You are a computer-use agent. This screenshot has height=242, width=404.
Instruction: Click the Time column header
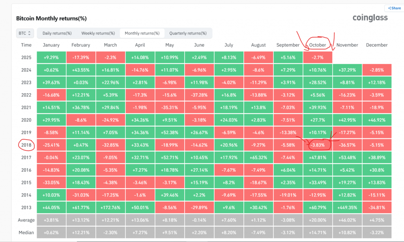pos(26,45)
